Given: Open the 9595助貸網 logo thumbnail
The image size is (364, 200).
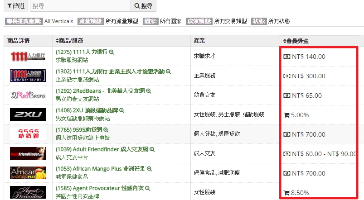Looking at the screenshot, I should tap(28, 134).
